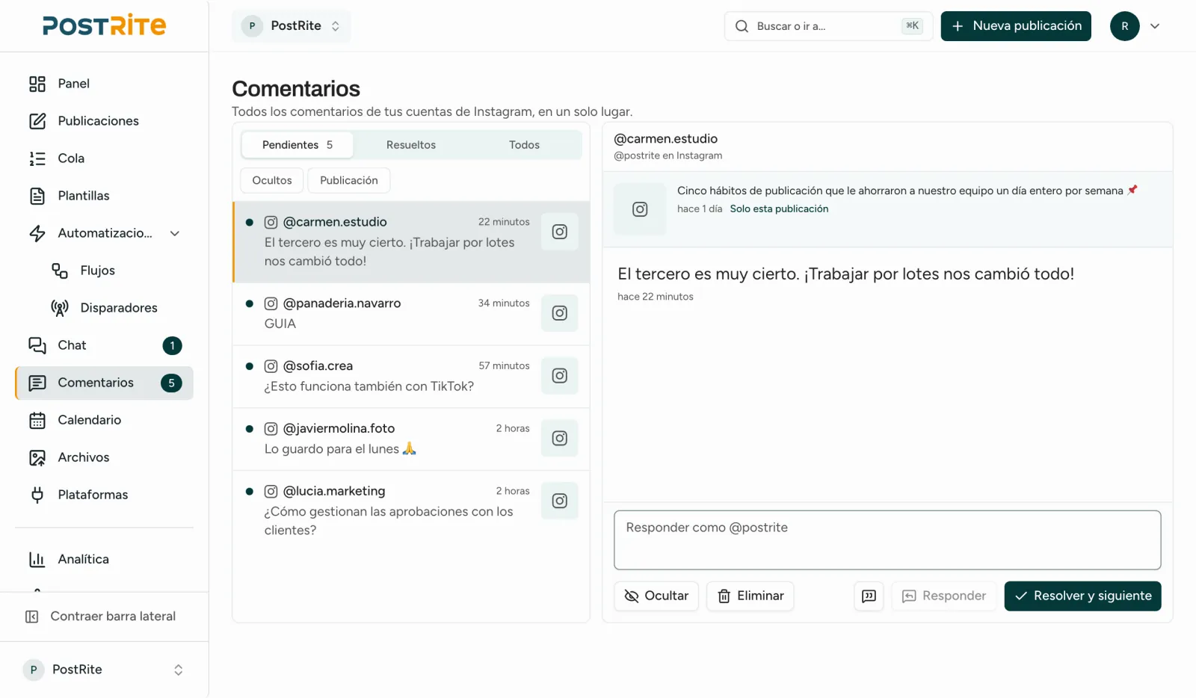
Task: Hide the comment with Ocultar button
Action: (x=656, y=596)
